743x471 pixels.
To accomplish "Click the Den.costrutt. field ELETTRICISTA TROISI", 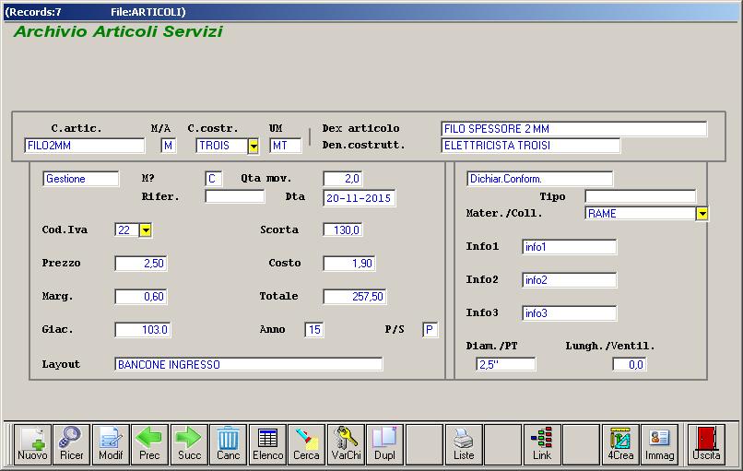I will 530,146.
